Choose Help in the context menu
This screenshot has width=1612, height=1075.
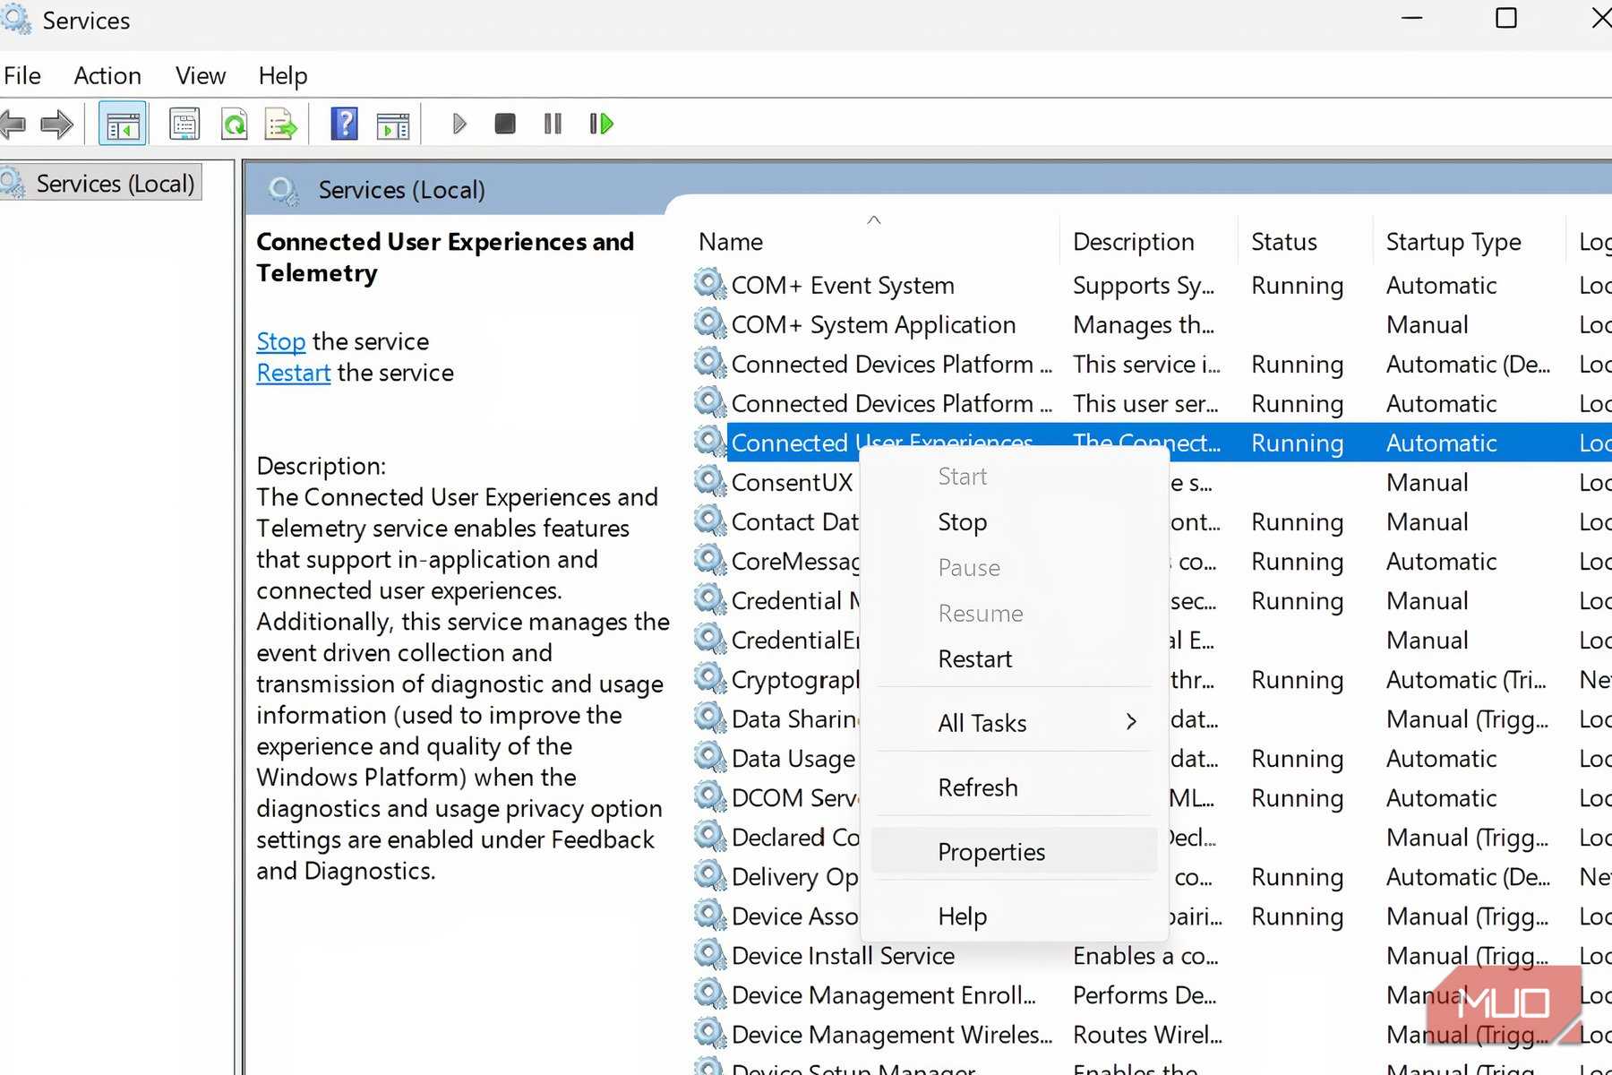[x=1014, y=916]
